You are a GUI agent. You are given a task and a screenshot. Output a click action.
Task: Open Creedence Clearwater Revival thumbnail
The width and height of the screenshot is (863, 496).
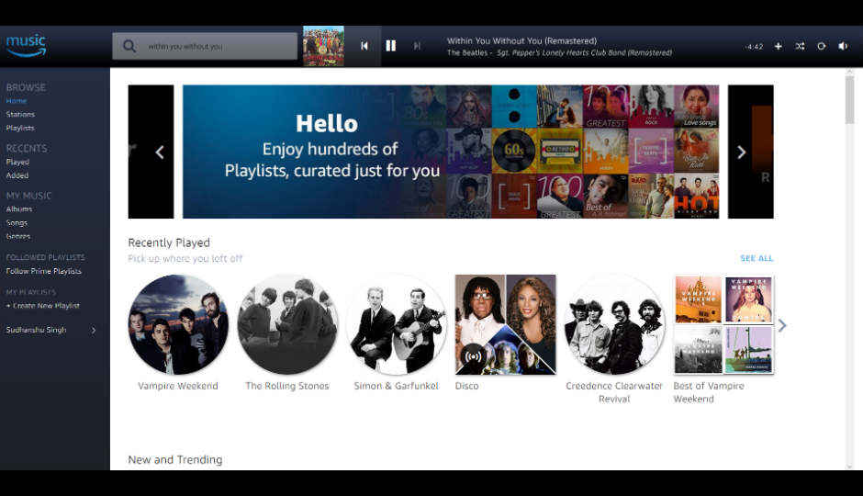click(x=614, y=325)
